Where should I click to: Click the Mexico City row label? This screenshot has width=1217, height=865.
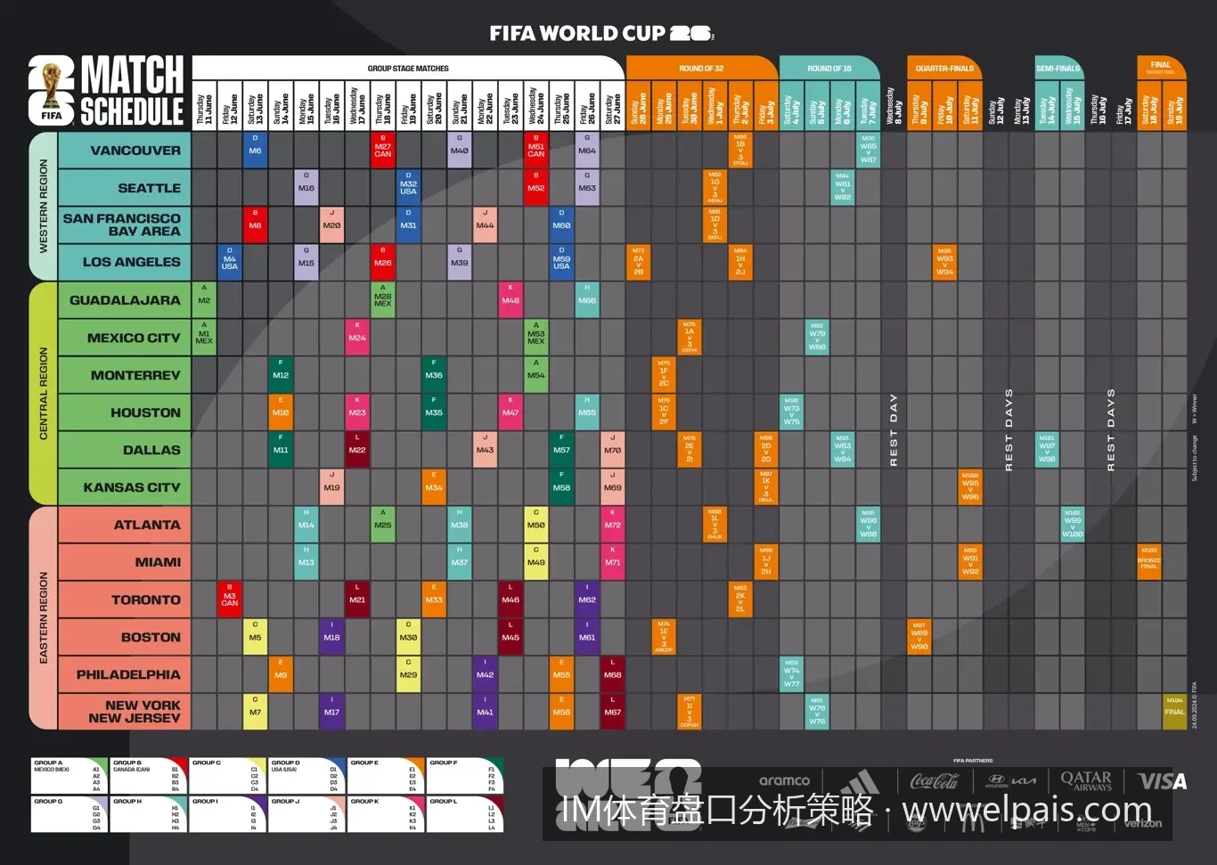[125, 338]
